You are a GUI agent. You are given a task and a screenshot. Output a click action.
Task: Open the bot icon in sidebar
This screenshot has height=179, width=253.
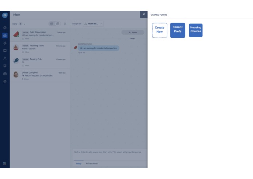pyautogui.click(x=5, y=74)
